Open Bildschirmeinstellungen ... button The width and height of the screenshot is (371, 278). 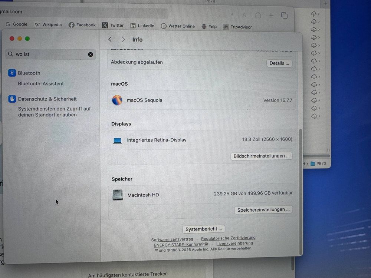coord(262,156)
